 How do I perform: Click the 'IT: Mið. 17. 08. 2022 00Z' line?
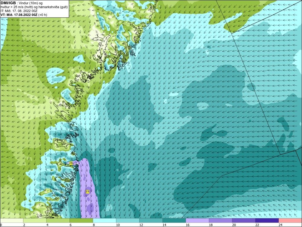coord(19,11)
